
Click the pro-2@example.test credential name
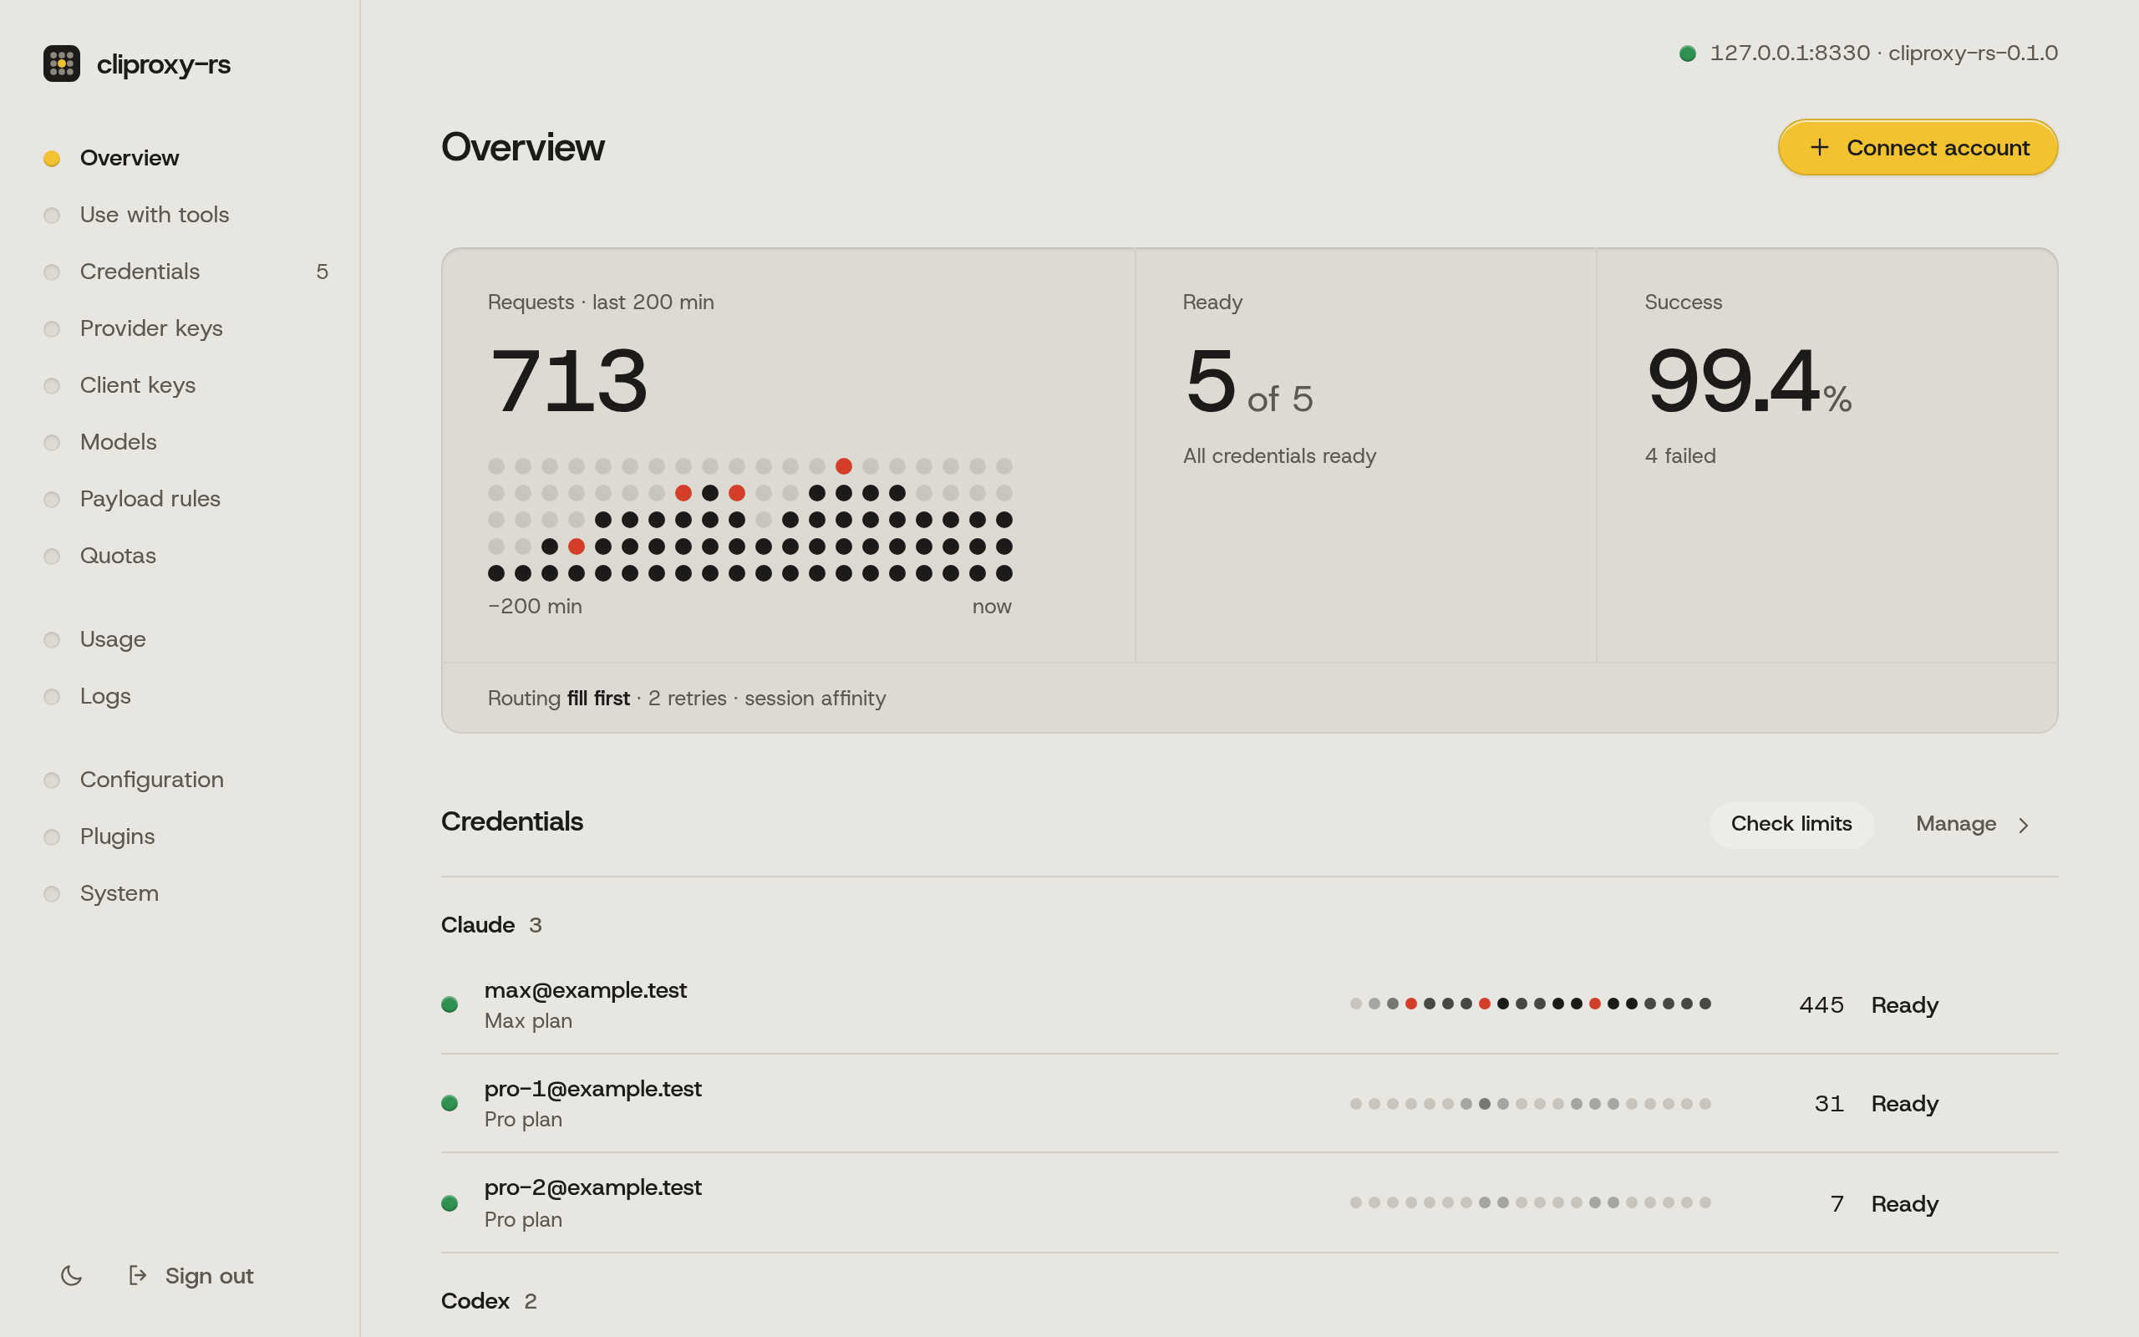click(x=592, y=1187)
